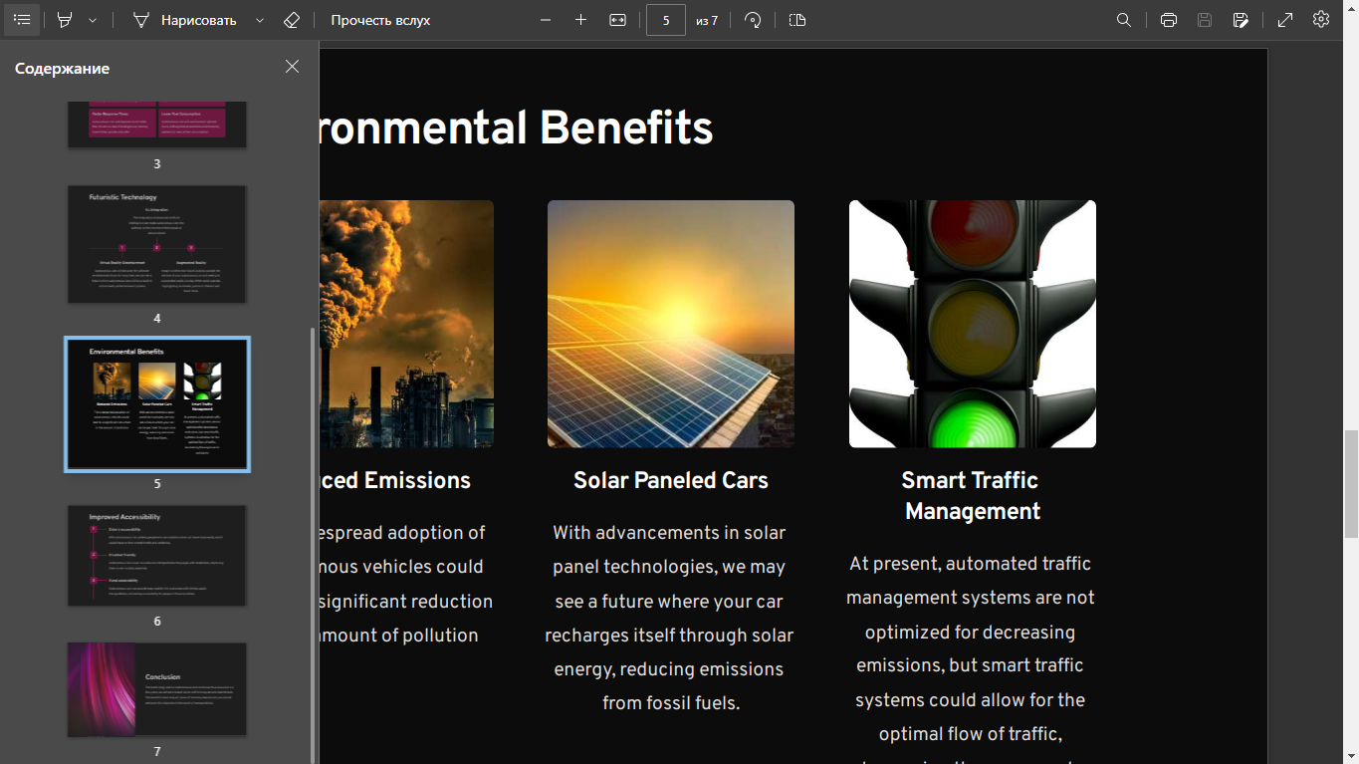Open PDF viewer settings gear
1359x764 pixels.
pyautogui.click(x=1321, y=20)
